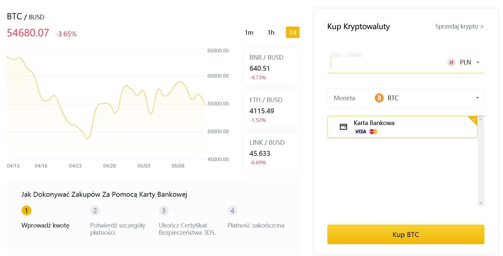Click the bank card icon on Karta Bankowa

(343, 127)
